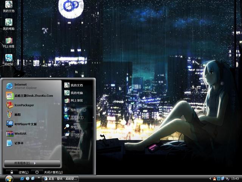Open 搜索 search magnifier entry
This screenshot has width=242, height=182.
[78, 127]
